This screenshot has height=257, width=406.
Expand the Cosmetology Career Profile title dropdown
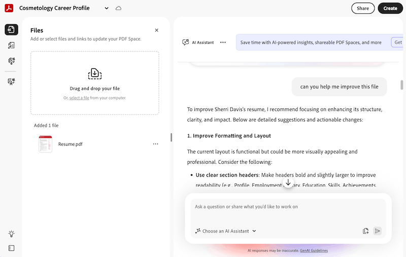coord(106,9)
